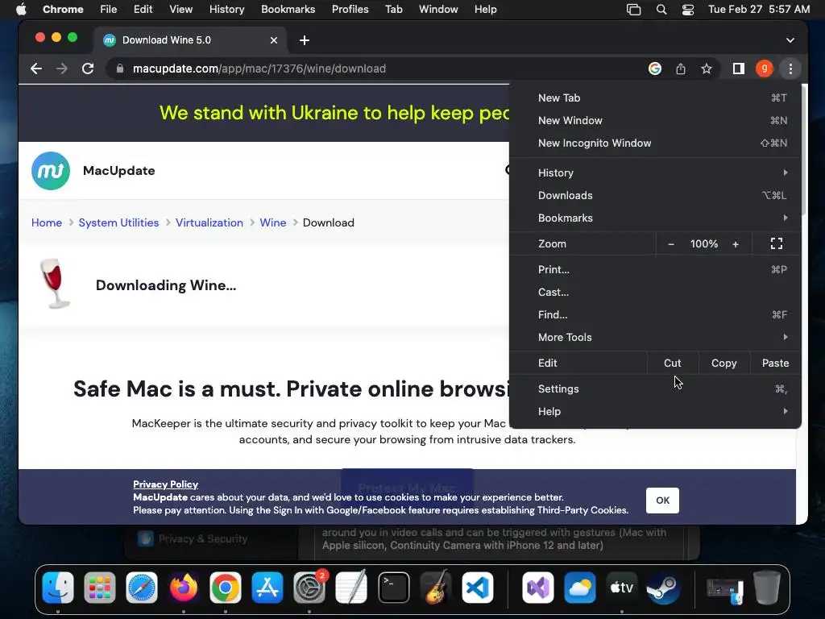
Task: Open Chrome from the dock
Action: [226, 588]
